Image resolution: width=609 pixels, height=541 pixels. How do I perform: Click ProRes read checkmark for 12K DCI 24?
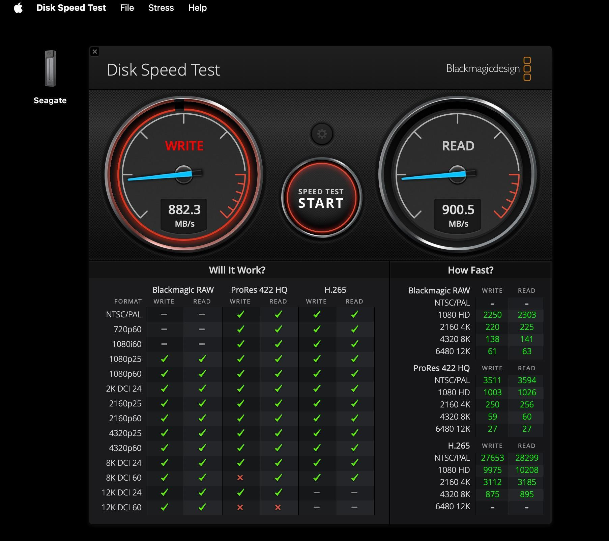[278, 492]
